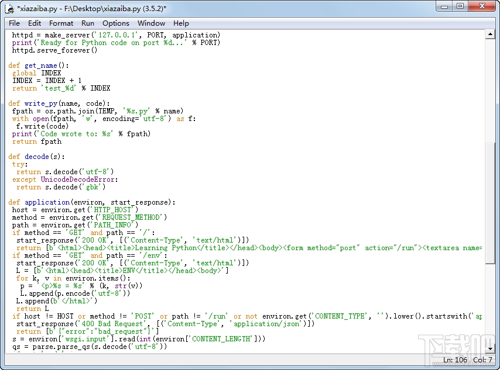The image size is (500, 370).
Task: Open the Help menu
Action: pyautogui.click(x=181, y=23)
